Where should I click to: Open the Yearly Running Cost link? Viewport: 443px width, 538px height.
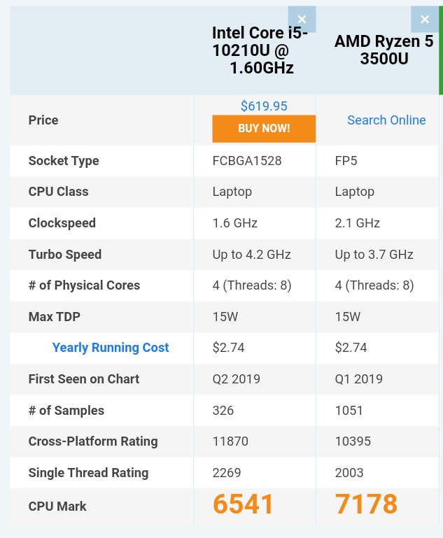111,348
